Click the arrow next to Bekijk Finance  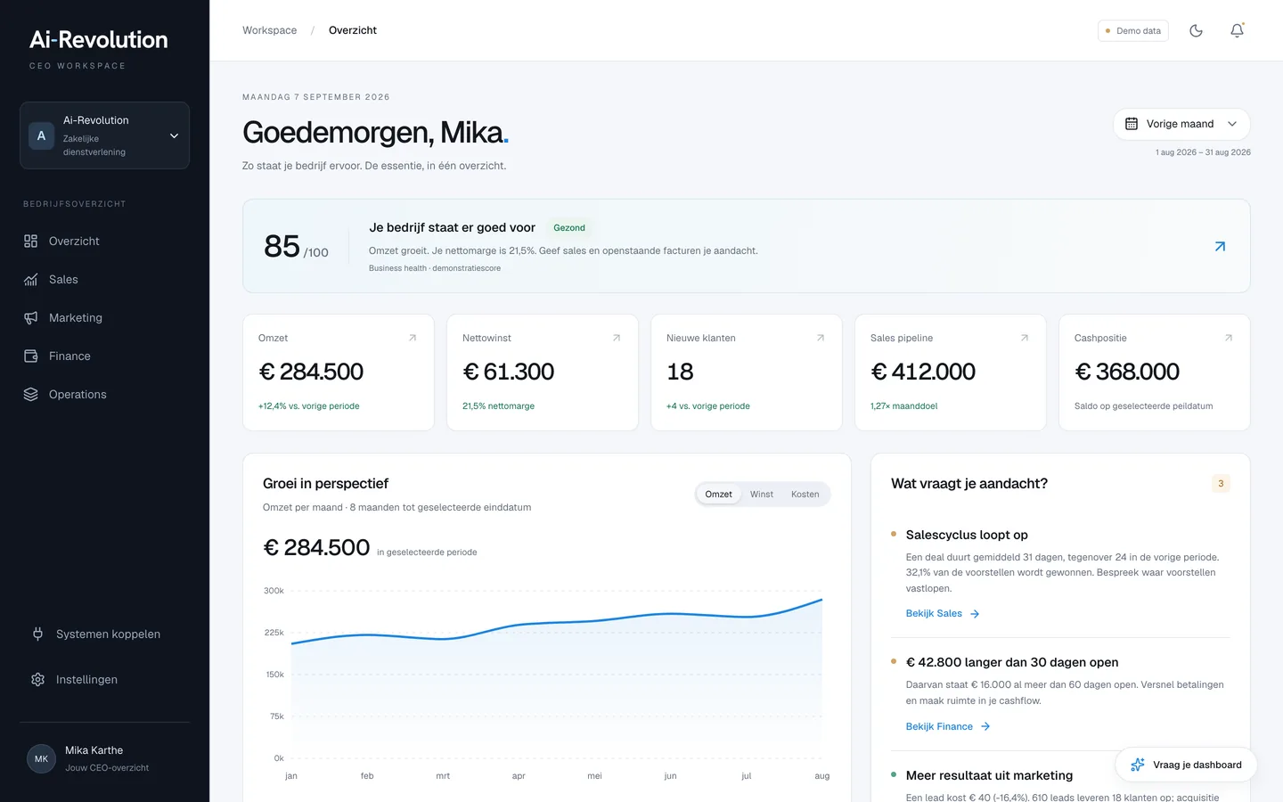coord(985,727)
